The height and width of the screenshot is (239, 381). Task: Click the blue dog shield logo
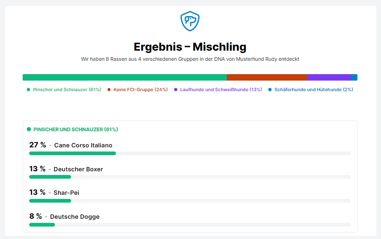click(190, 21)
